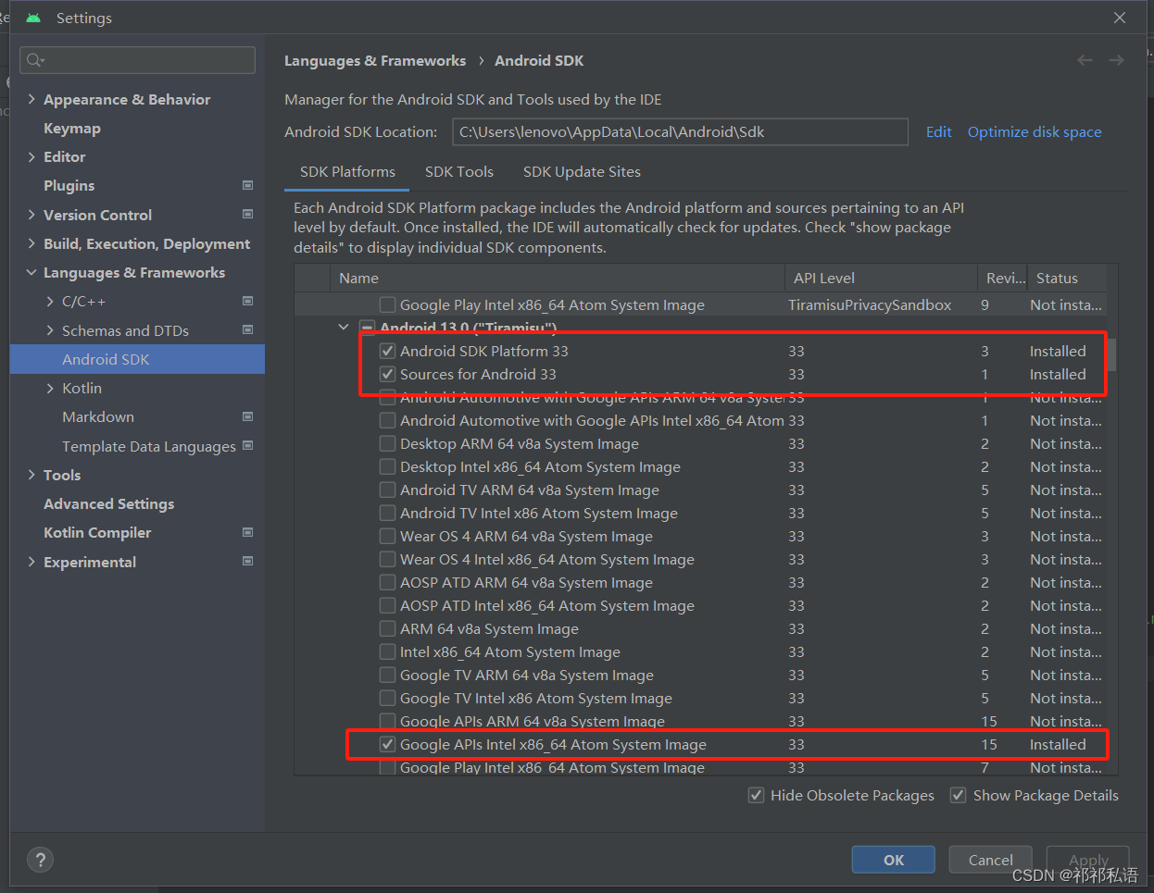Toggle the Android 13.0 Tiramisu group checkbox
The width and height of the screenshot is (1154, 893).
[368, 328]
